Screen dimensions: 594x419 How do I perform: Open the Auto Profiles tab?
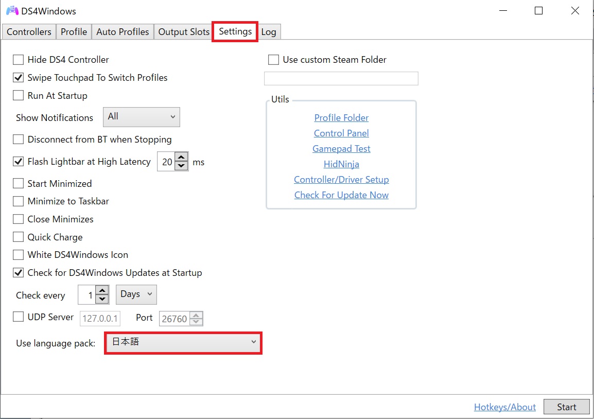coord(123,32)
